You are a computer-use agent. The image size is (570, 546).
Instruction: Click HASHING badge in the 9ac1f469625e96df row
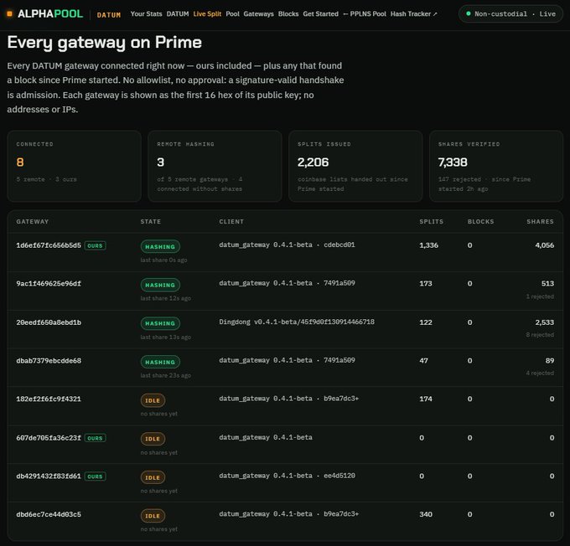pos(160,286)
